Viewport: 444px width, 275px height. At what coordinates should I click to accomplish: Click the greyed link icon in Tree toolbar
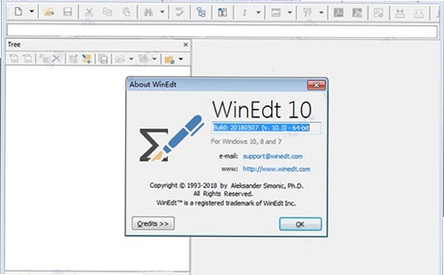coord(44,59)
